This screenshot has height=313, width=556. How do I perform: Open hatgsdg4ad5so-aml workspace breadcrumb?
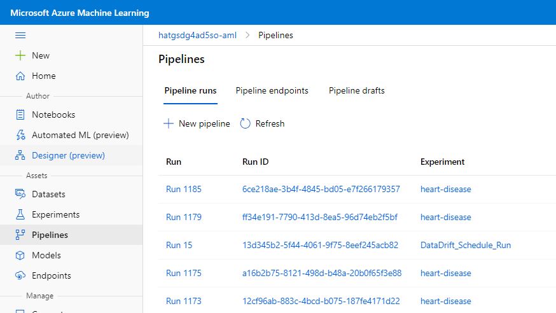pos(197,36)
